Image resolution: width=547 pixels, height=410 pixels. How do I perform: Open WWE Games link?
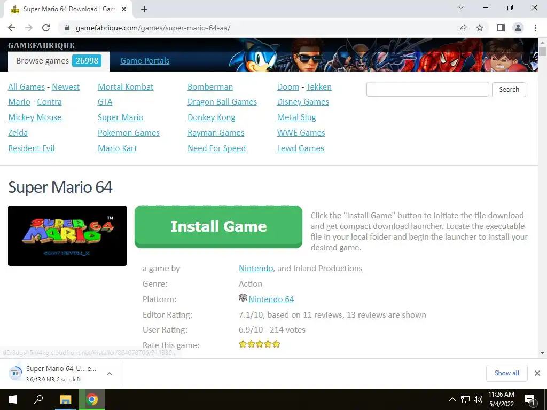pos(301,132)
